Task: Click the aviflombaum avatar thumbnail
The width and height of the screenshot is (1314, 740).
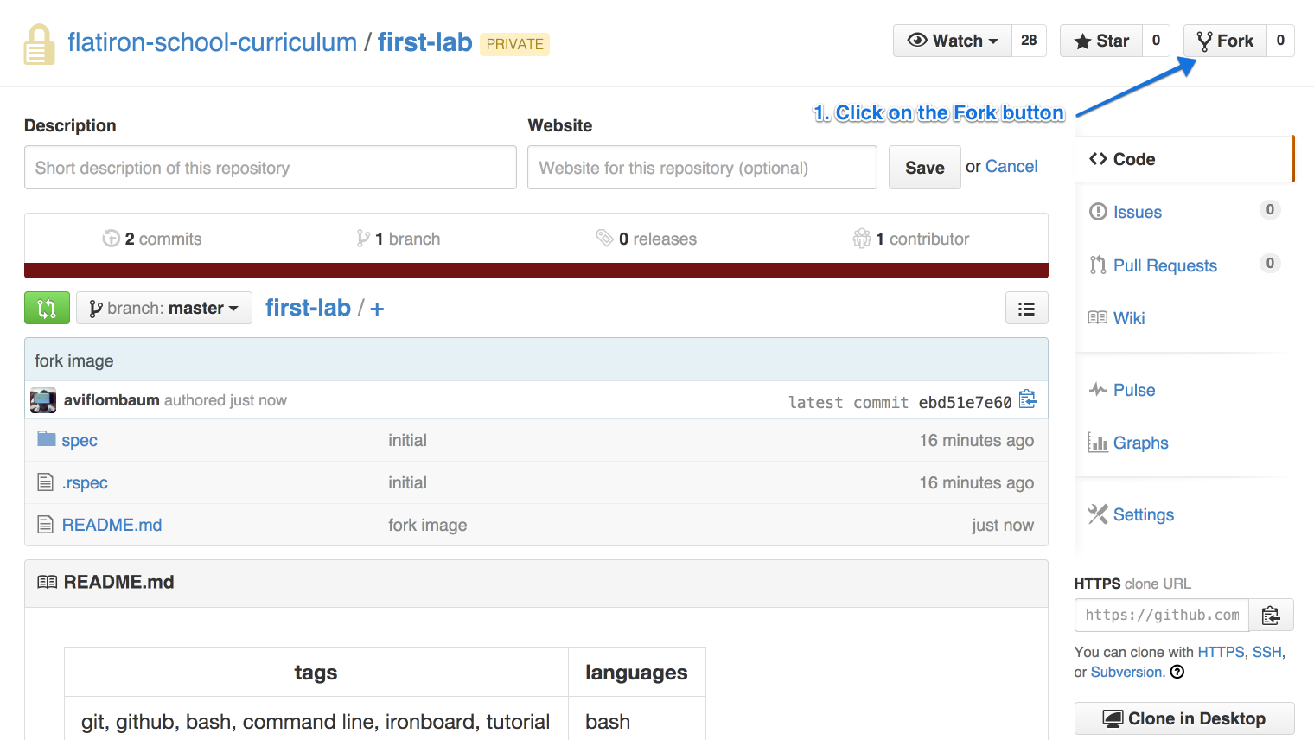Action: 43,400
